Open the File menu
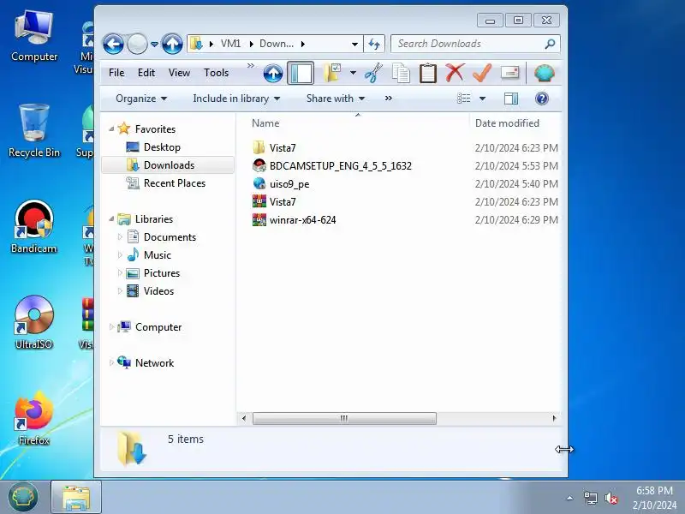Image resolution: width=685 pixels, height=514 pixels. click(x=116, y=73)
